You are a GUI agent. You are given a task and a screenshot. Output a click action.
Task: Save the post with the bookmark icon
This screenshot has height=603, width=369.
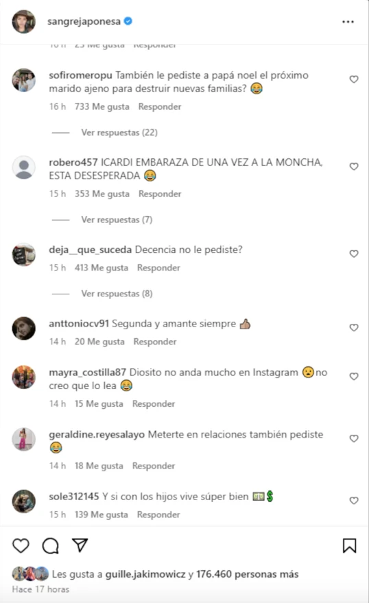coord(349,545)
